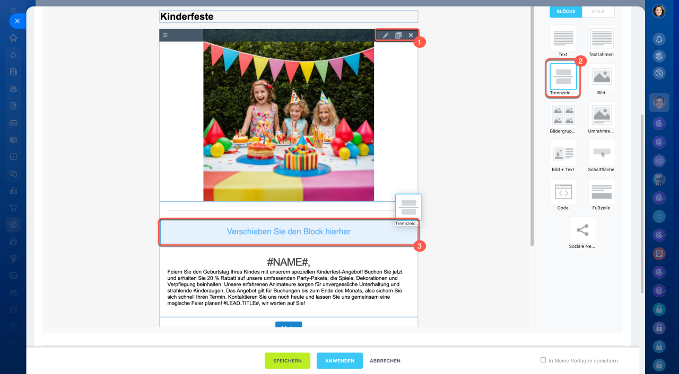Select the Bildergruppe block
The height and width of the screenshot is (374, 679).
[563, 118]
